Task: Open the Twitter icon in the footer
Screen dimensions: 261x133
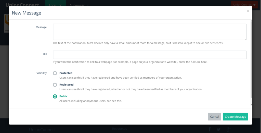Action: [x=219, y=129]
